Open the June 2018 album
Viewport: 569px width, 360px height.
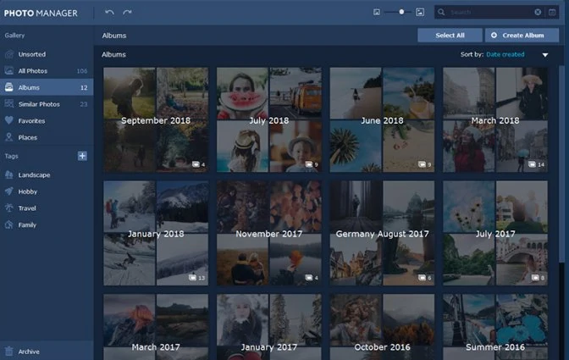382,119
